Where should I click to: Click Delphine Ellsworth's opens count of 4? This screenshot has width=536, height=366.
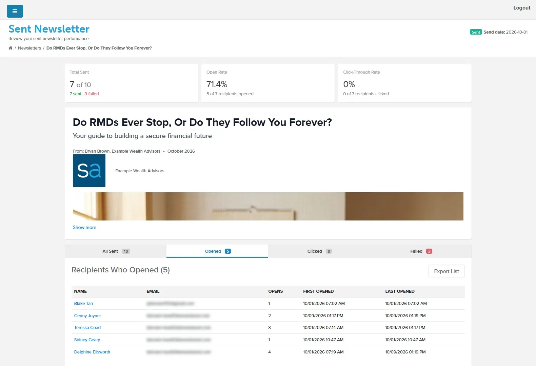tap(270, 352)
